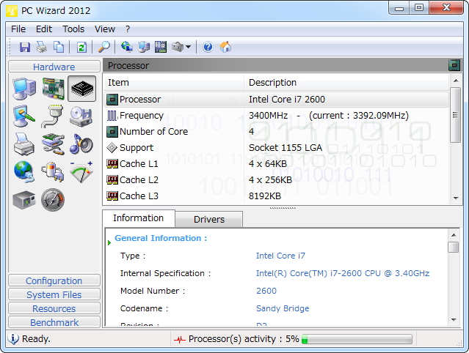Open the Configuration category
Screen dimensions: 469x353
54,280
